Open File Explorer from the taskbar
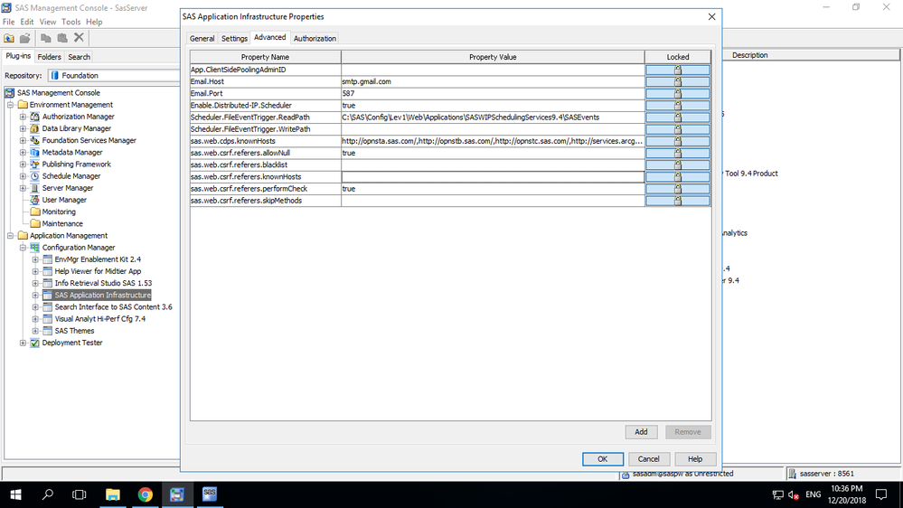Image resolution: width=903 pixels, height=508 pixels. click(113, 494)
